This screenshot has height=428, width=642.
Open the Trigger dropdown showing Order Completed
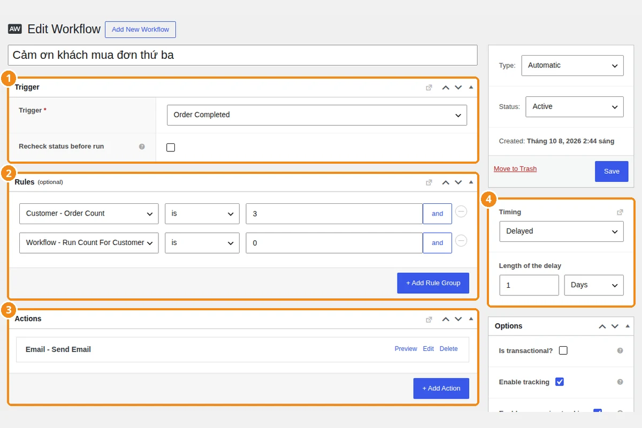[317, 115]
